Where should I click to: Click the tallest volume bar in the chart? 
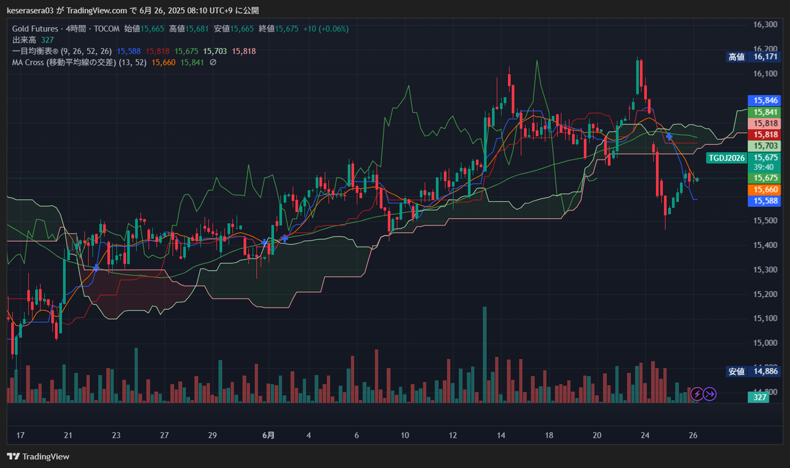pyautogui.click(x=484, y=354)
